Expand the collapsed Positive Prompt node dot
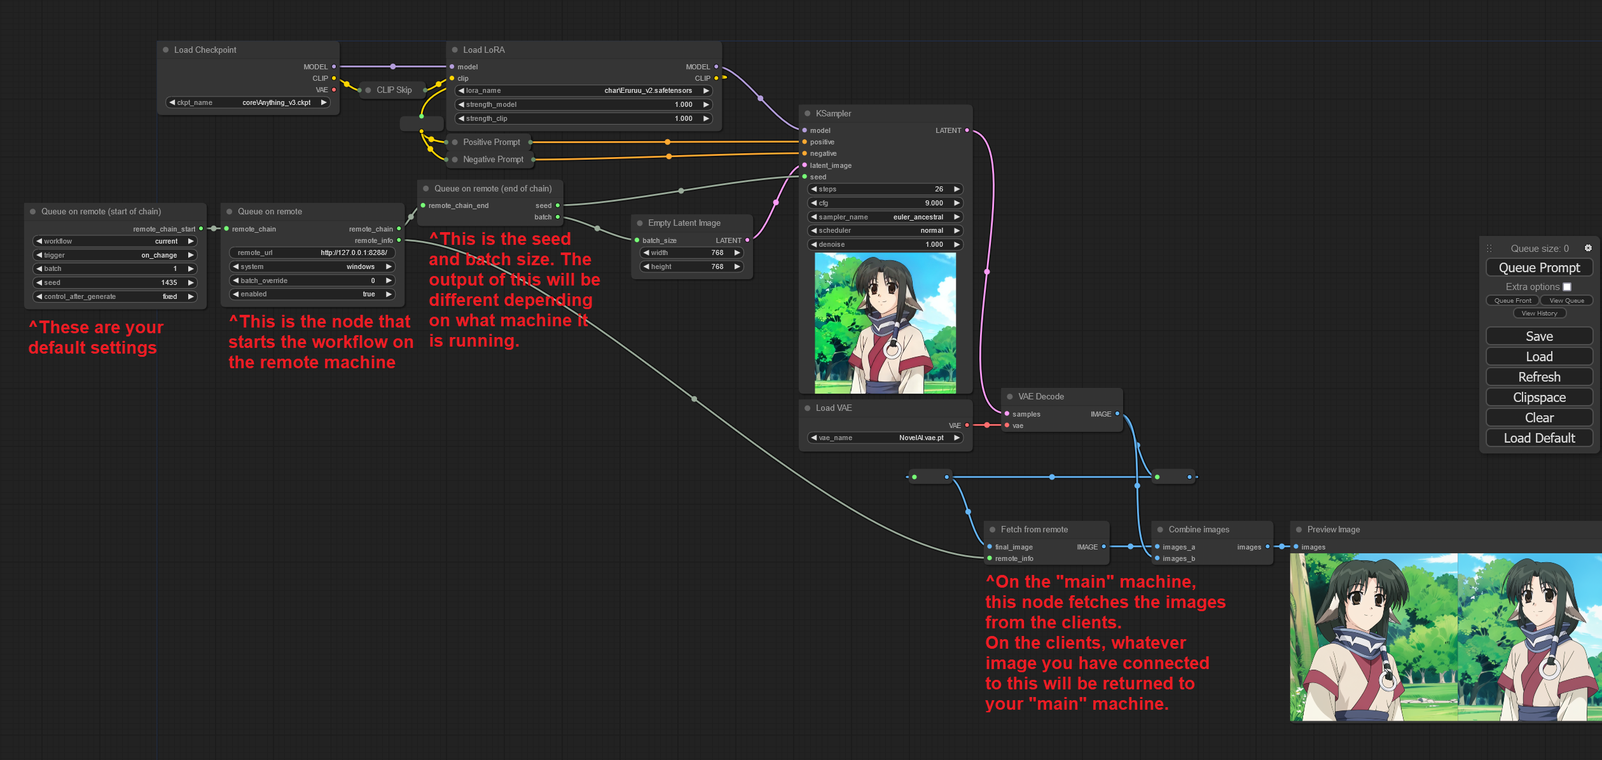This screenshot has width=1602, height=760. click(455, 142)
